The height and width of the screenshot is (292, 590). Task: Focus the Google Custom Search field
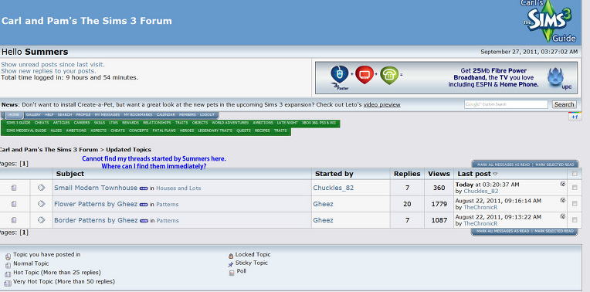[506, 104]
